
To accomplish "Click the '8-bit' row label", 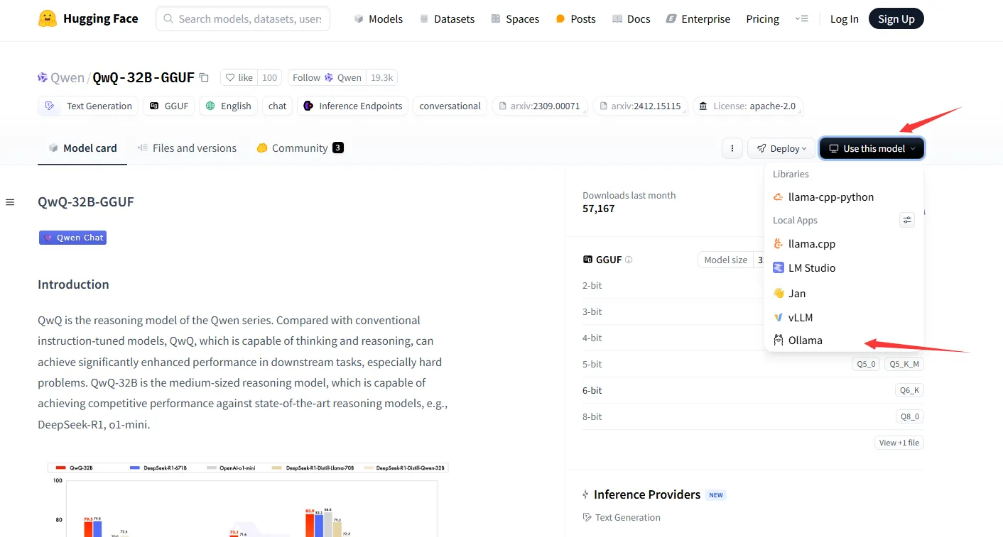I will coord(592,416).
